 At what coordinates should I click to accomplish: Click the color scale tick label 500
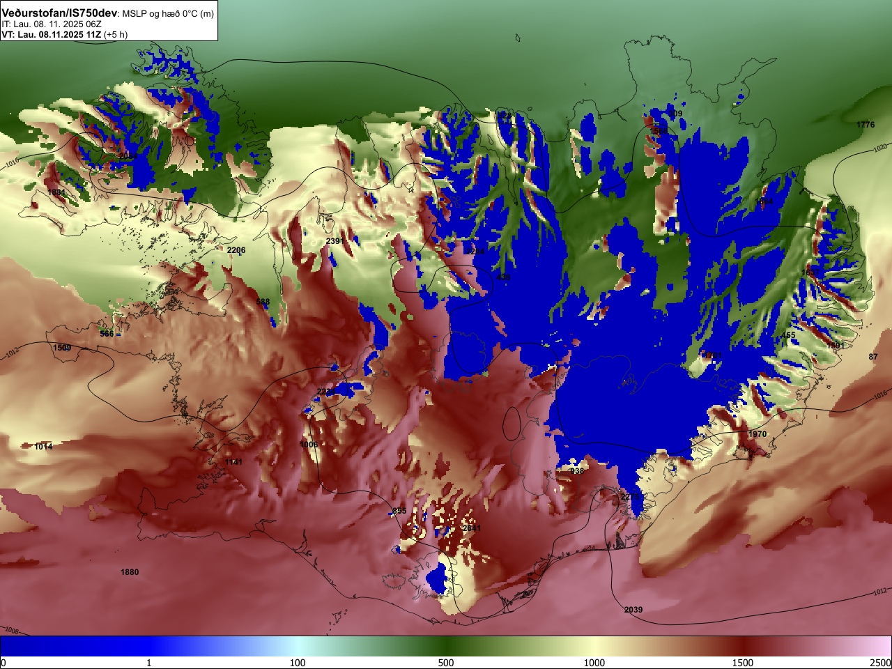[x=446, y=663]
